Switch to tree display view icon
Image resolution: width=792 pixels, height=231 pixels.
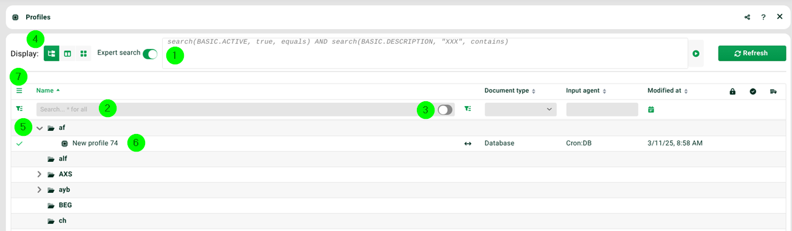coord(52,53)
